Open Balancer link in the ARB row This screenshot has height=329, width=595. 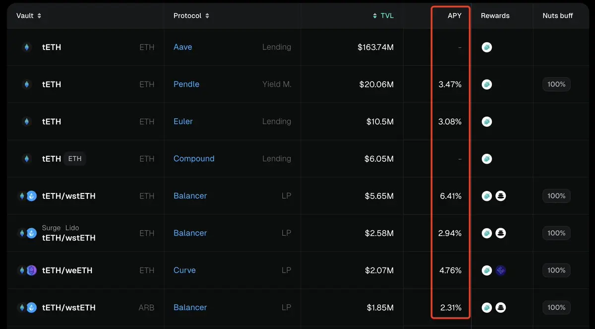pos(190,307)
